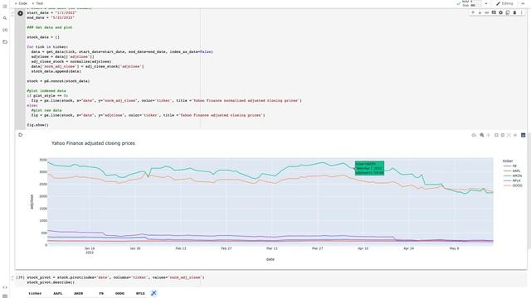
Task: Download plot as PNG camera icon
Action: (x=474, y=135)
